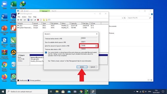
Task: Sort by the File System column header
Action: click(55, 23)
